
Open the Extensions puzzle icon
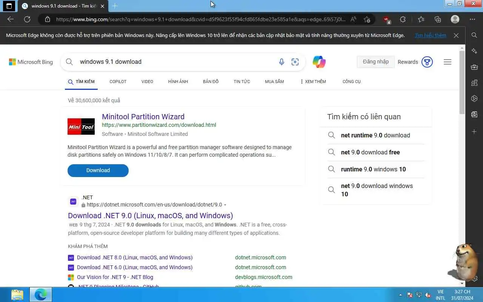point(403,19)
